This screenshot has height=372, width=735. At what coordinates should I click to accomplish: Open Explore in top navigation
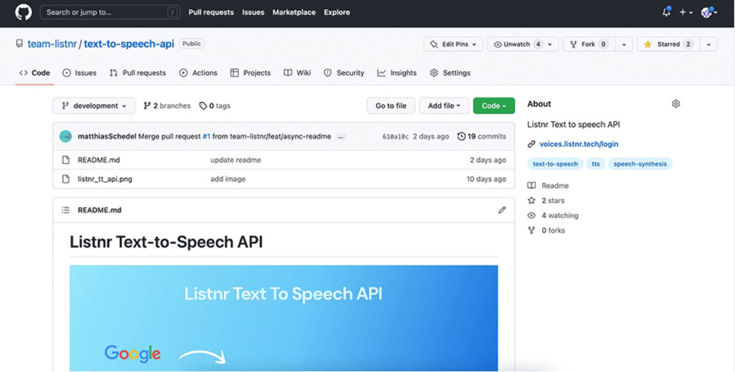(337, 12)
